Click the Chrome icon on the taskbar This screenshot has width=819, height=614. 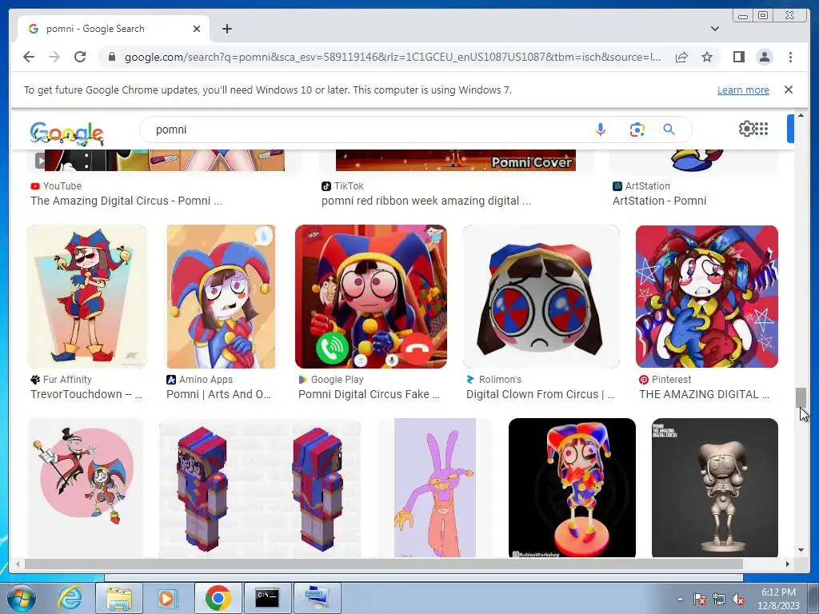(218, 598)
